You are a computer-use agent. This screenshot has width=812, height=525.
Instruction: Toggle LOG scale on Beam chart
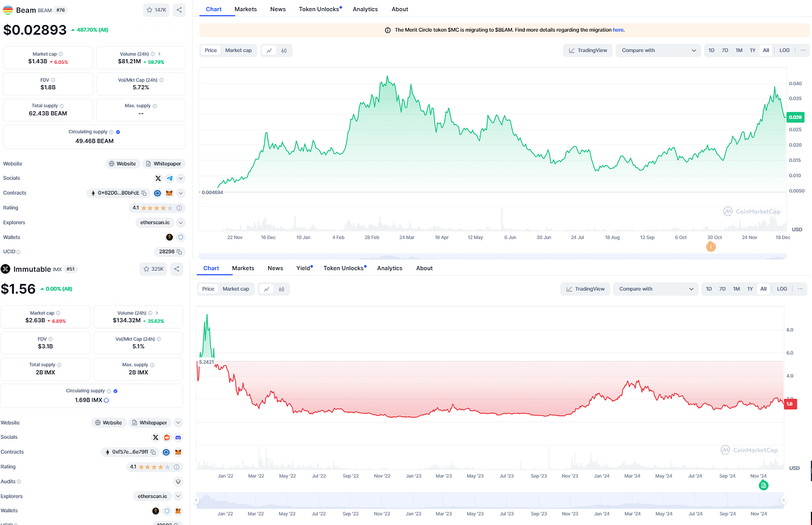[x=785, y=50]
